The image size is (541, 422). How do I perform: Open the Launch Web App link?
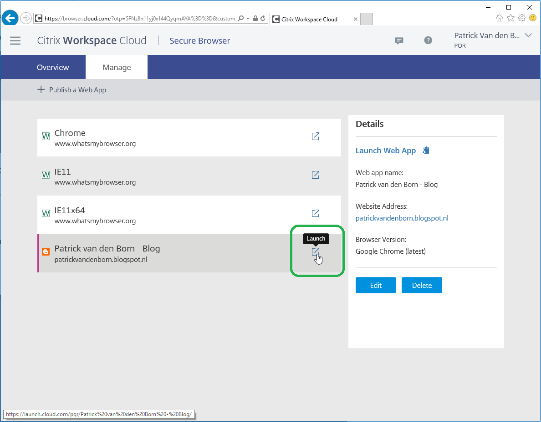tap(386, 151)
